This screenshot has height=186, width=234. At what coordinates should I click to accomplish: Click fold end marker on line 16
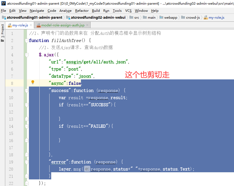click(x=27, y=140)
